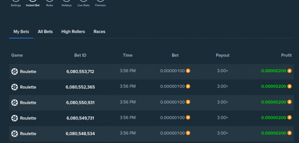
Task: Show the Live Stats panel
Action: [83, 4]
